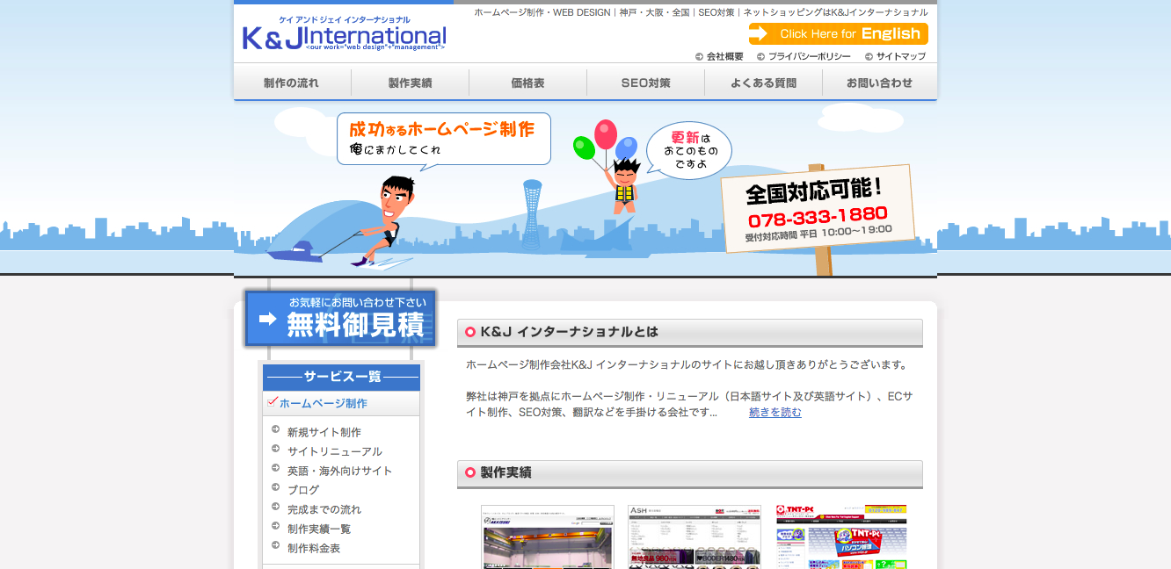The width and height of the screenshot is (1171, 569).
Task: Select the 制作の流れ menu item
Action: [292, 83]
